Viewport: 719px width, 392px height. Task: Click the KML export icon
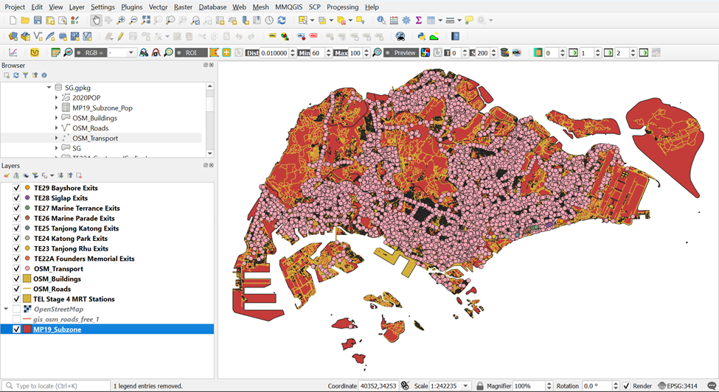[x=516, y=53]
